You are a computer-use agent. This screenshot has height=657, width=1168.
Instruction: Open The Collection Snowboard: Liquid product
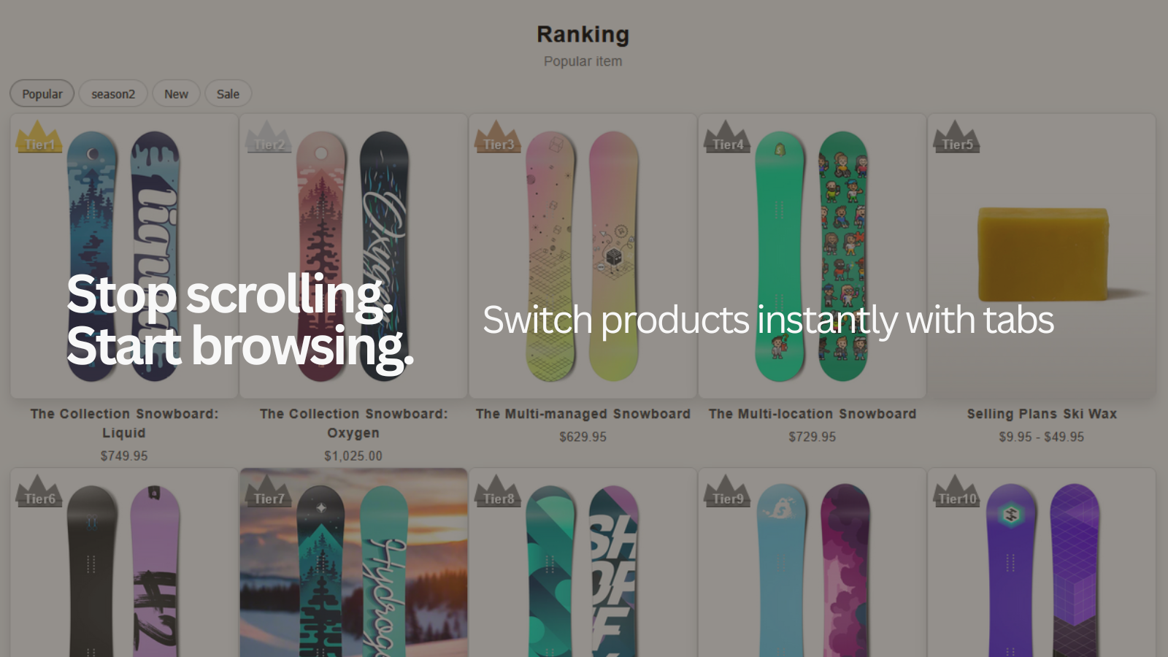pos(123,423)
